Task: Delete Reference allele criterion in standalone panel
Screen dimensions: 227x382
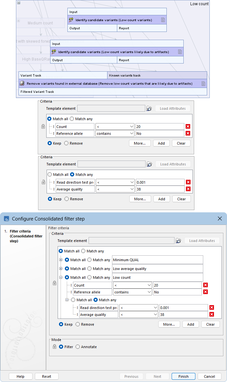Action: 188,133
